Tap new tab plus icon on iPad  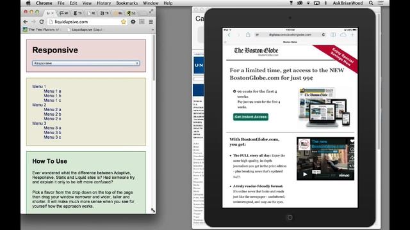[352, 34]
